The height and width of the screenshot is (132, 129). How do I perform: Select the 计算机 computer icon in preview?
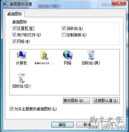pyautogui.click(x=22, y=55)
